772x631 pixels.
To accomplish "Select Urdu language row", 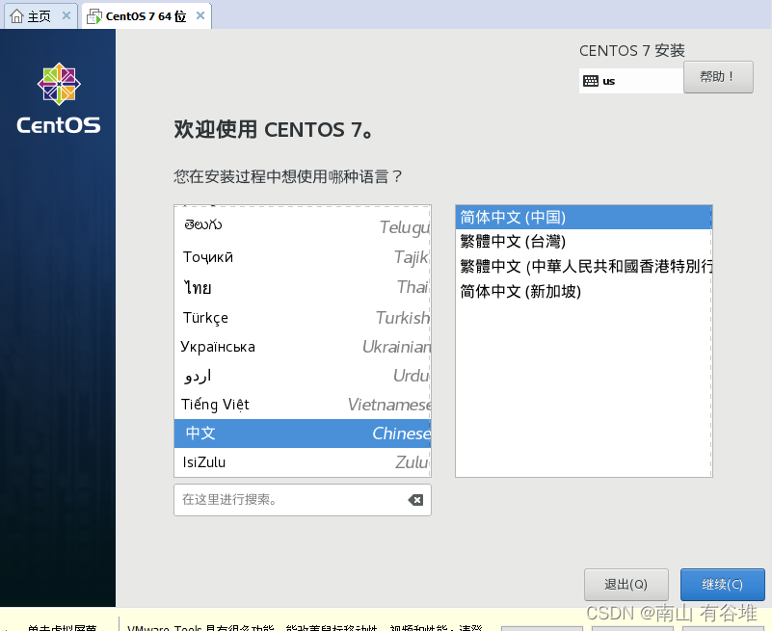I will [x=303, y=376].
